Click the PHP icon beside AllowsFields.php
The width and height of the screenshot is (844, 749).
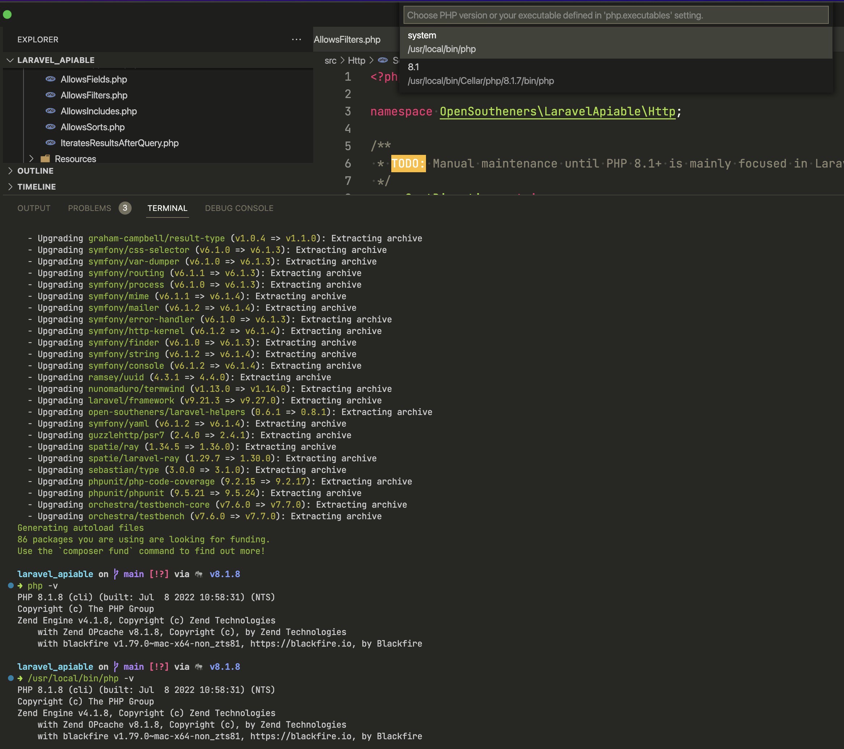(50, 79)
